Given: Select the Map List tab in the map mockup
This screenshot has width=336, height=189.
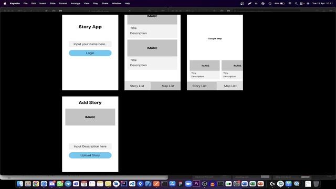Looking at the screenshot, I should (x=230, y=86).
